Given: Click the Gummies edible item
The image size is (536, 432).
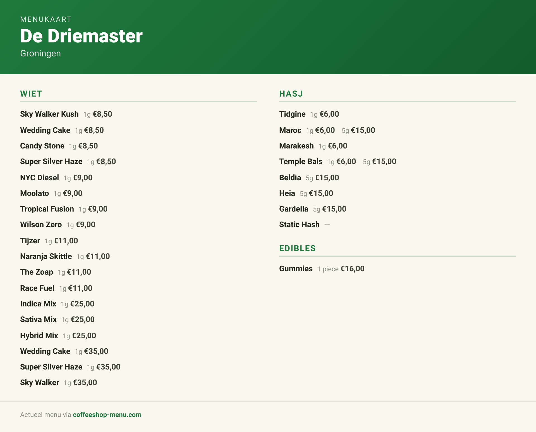Looking at the screenshot, I should pos(296,269).
